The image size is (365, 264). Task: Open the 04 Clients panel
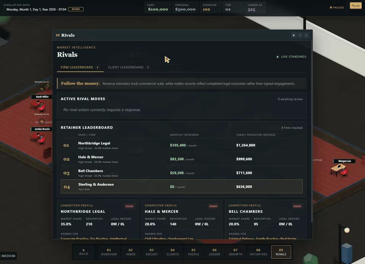point(173,252)
